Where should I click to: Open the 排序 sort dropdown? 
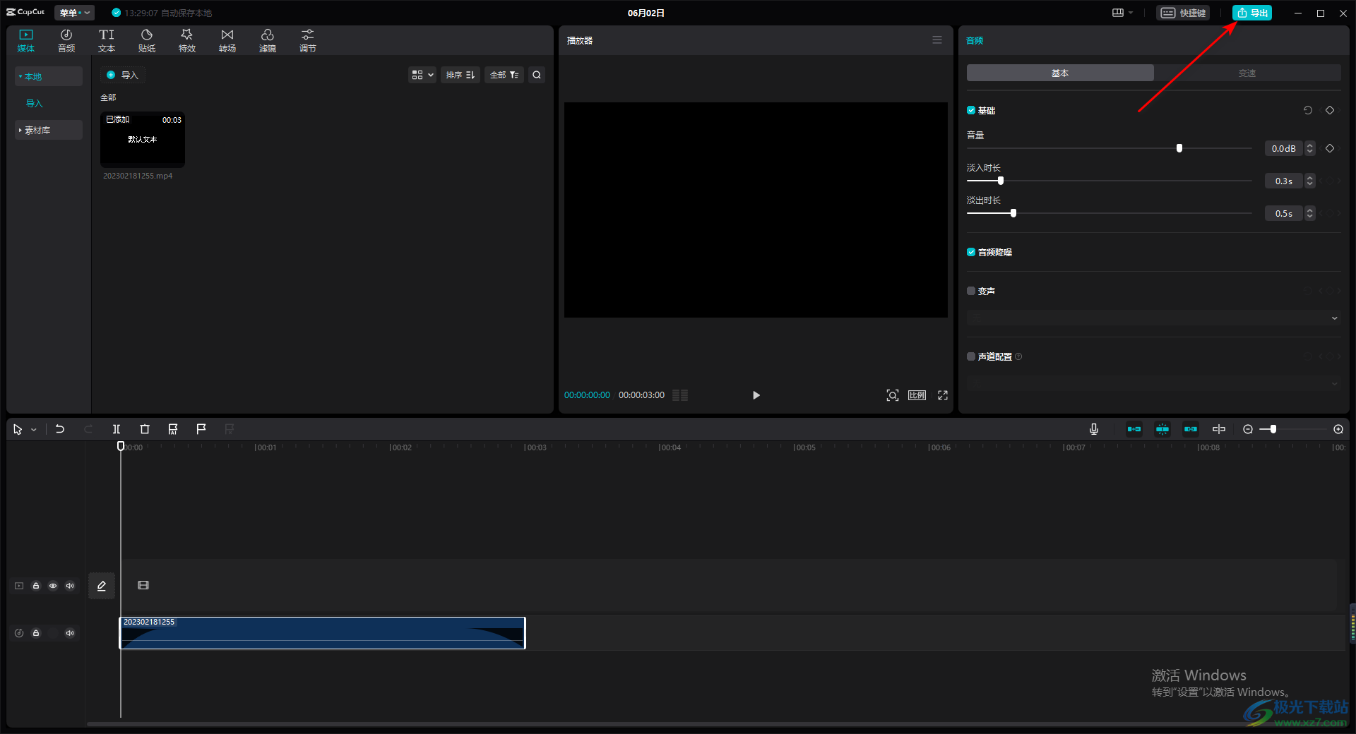click(460, 75)
